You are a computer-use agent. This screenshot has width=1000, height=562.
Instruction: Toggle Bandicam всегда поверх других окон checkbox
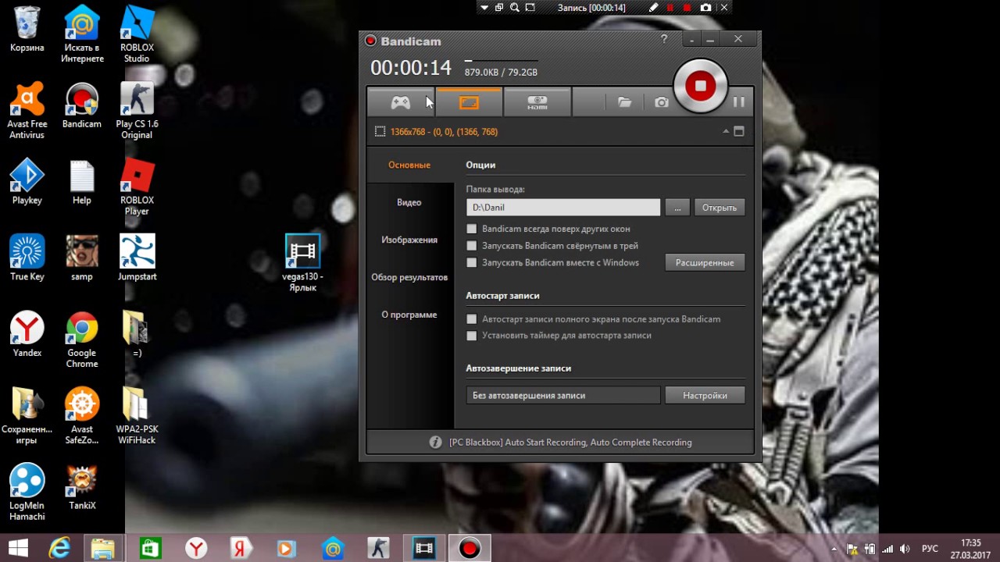click(x=471, y=229)
